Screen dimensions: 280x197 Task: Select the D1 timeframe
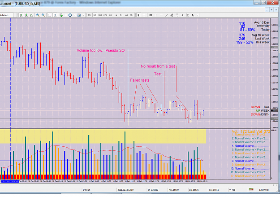[x=121, y=15]
